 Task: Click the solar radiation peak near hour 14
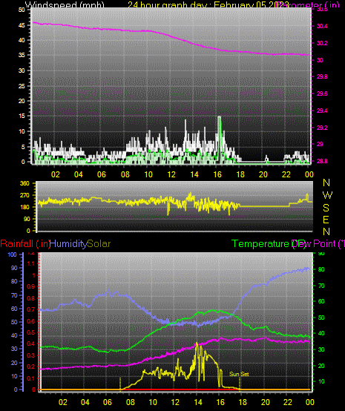pos(197,343)
